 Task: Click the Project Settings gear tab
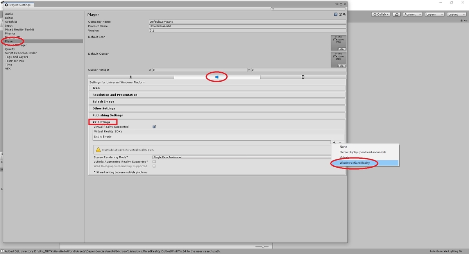18,5
